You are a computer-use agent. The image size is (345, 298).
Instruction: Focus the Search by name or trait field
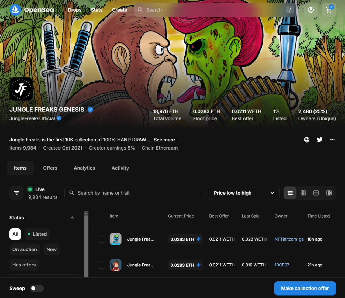(135, 193)
